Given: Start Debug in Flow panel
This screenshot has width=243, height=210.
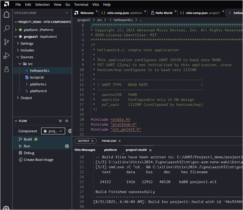Looking at the screenshot, I should coord(29,153).
